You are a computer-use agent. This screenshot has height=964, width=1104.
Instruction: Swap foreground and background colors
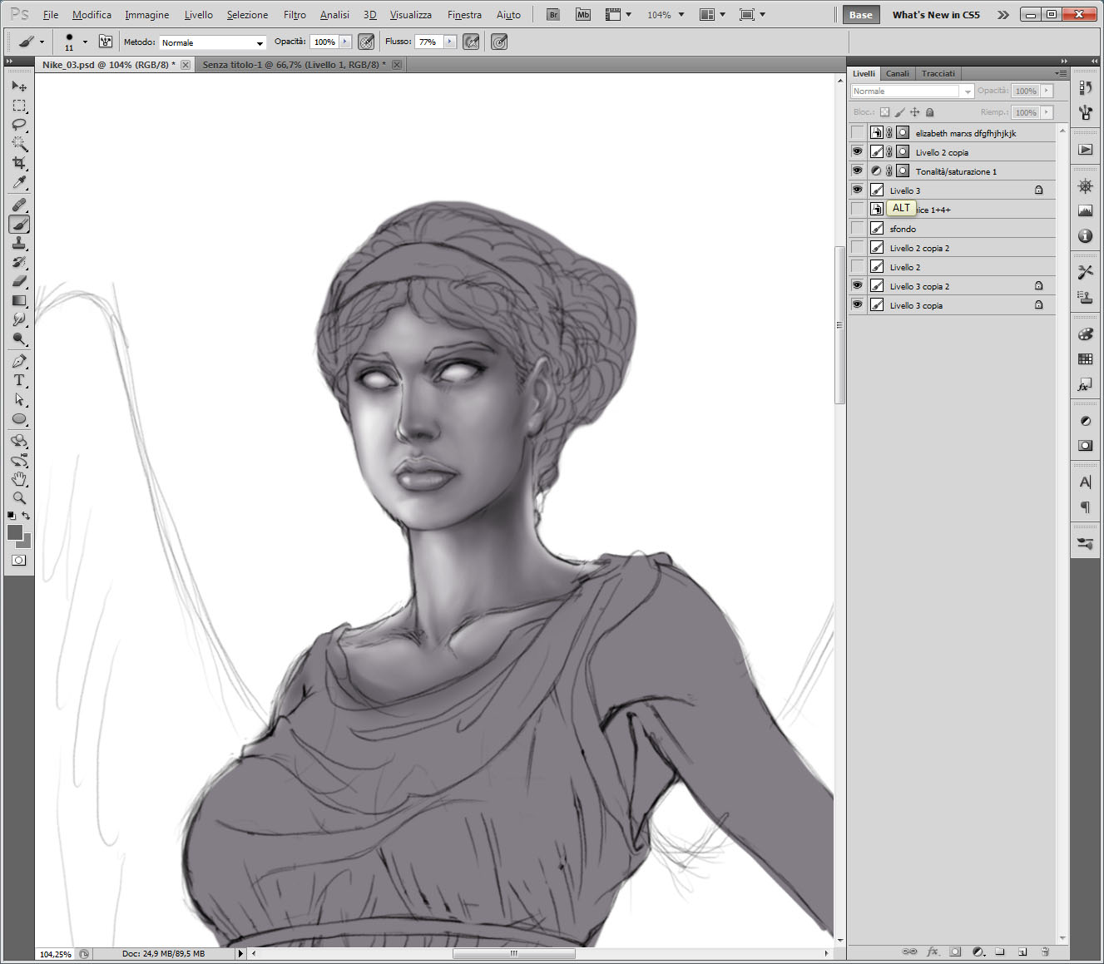26,516
